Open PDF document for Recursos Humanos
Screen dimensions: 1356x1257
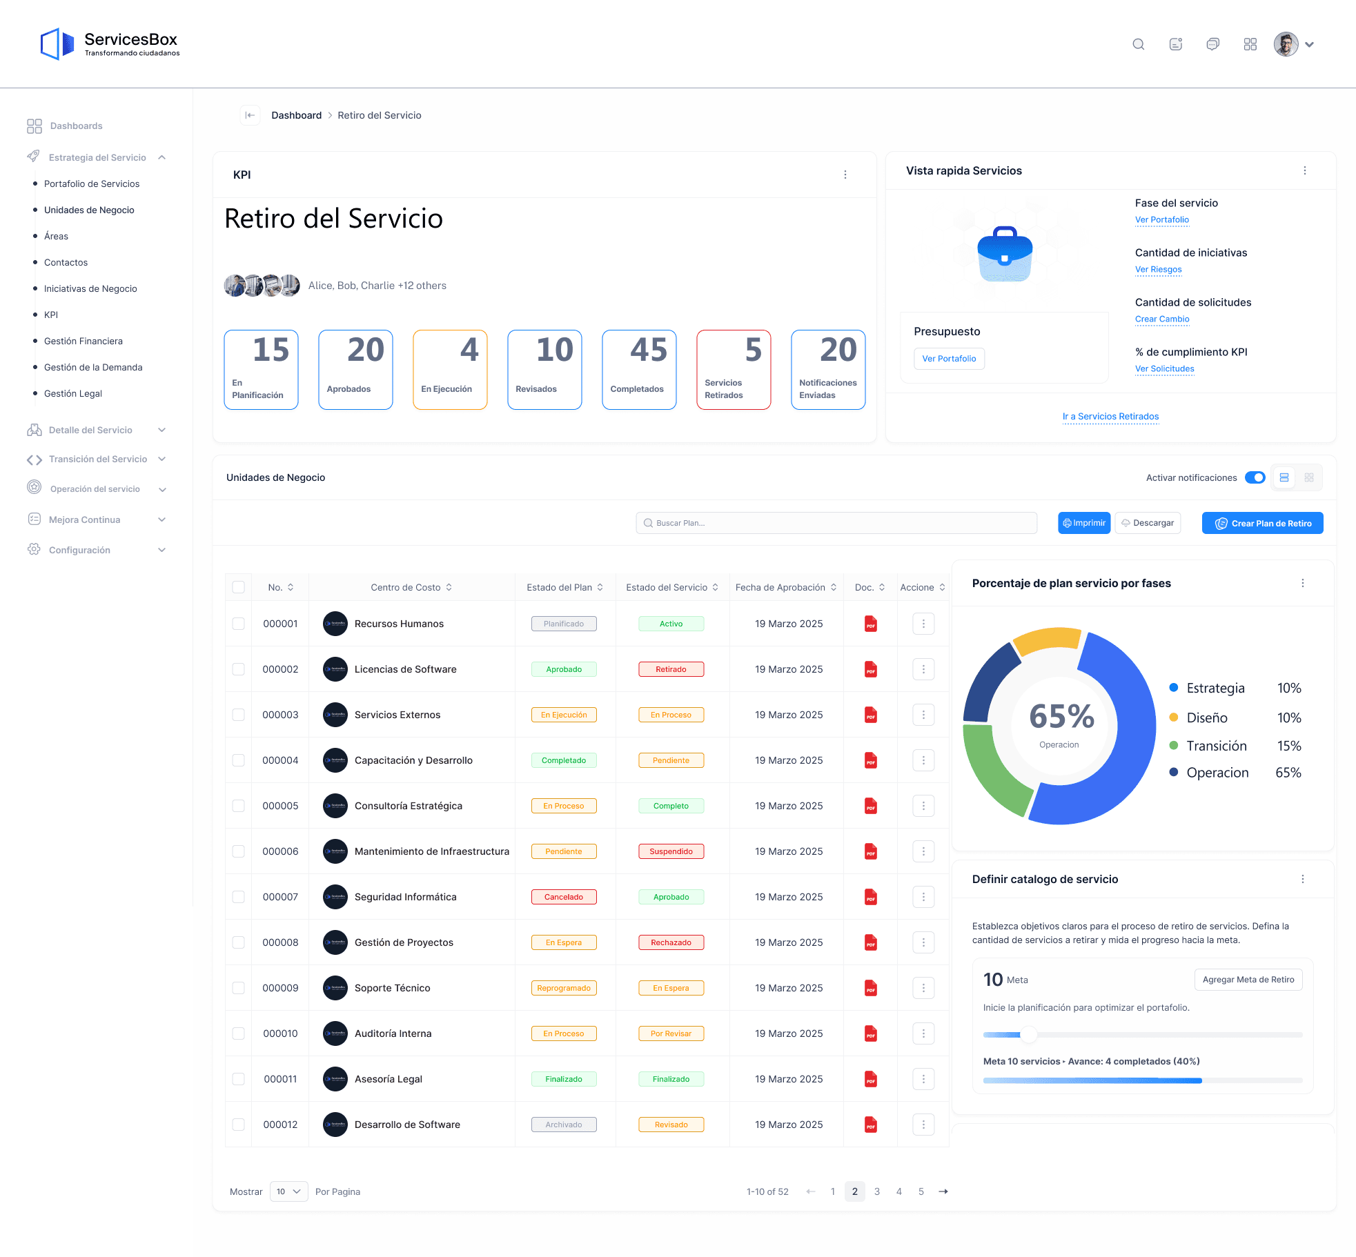pos(871,624)
